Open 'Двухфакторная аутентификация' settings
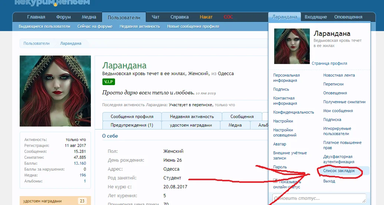 338,159
